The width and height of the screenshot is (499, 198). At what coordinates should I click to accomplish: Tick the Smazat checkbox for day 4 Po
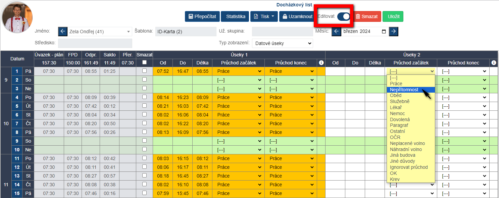tap(145, 97)
